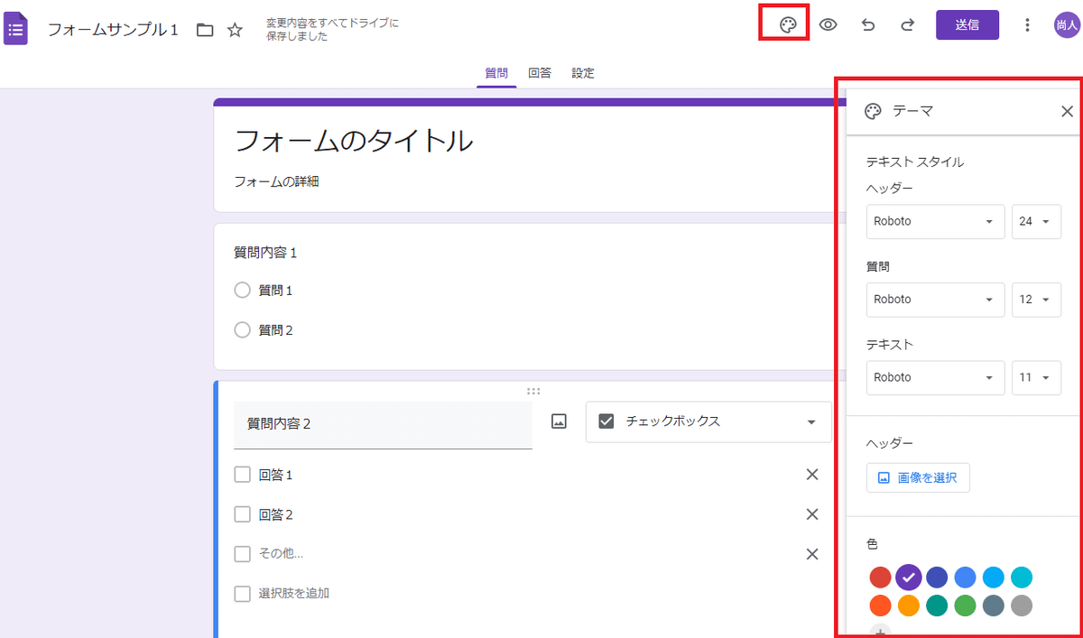Image resolution: width=1083 pixels, height=638 pixels.
Task: Star the form フォームサンプル１
Action: (235, 30)
